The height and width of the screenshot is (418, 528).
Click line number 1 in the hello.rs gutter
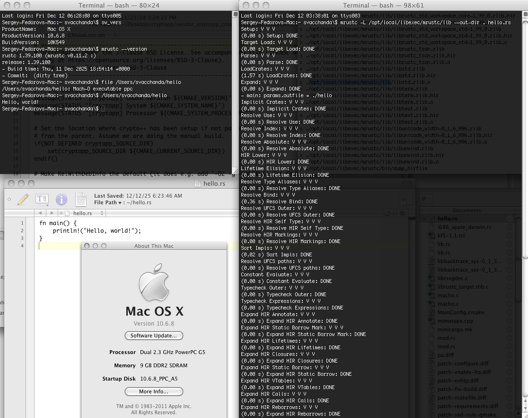pos(22,223)
